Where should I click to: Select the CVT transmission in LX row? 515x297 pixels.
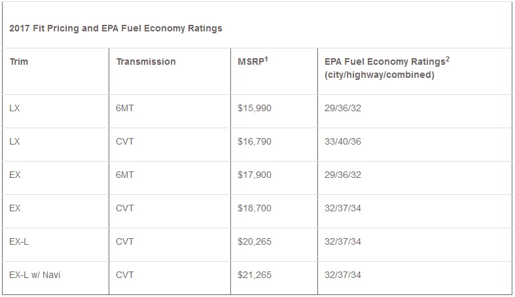(x=125, y=141)
